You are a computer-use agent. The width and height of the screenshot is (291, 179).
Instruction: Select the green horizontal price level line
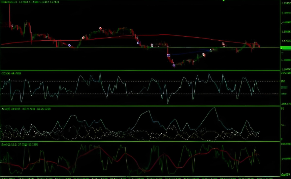click(x=99, y=48)
